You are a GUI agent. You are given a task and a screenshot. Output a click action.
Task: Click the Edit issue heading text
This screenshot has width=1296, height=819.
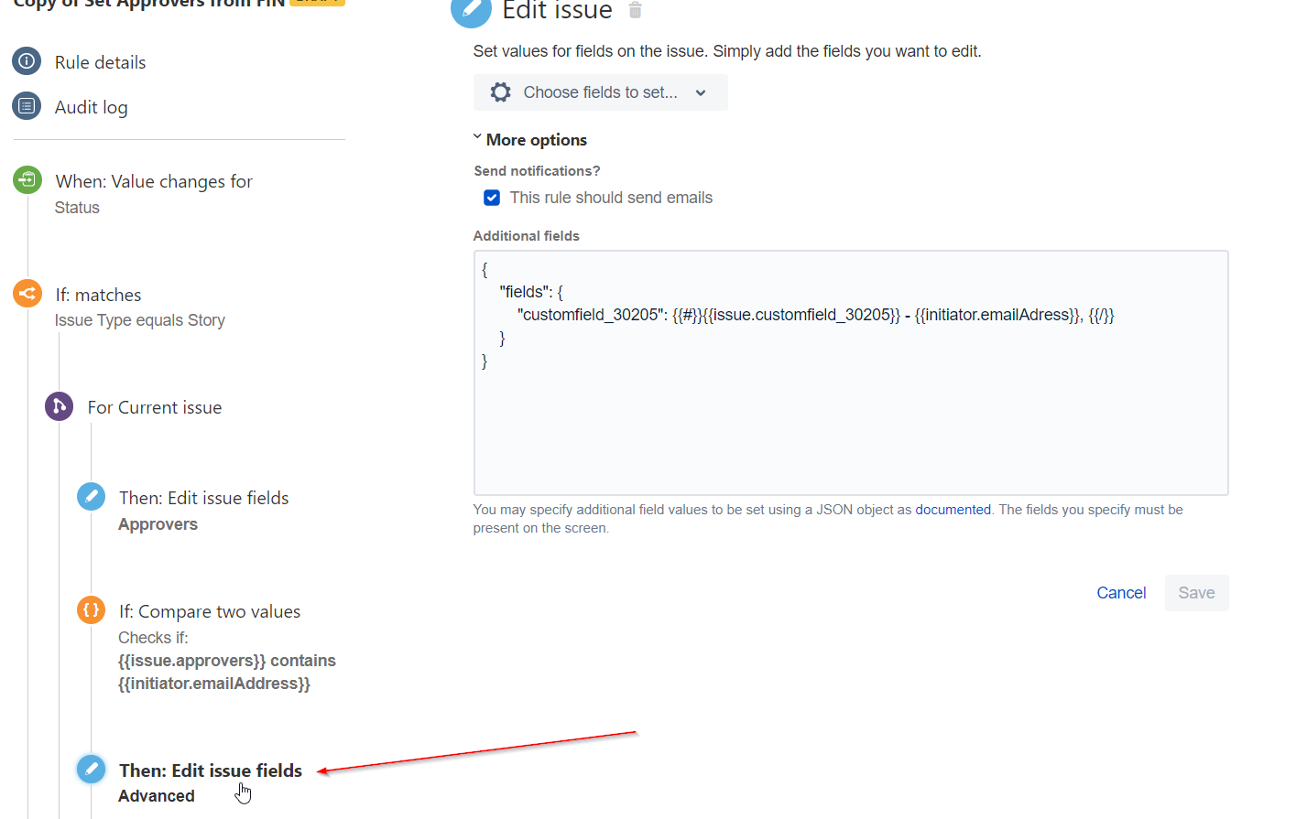coord(558,11)
